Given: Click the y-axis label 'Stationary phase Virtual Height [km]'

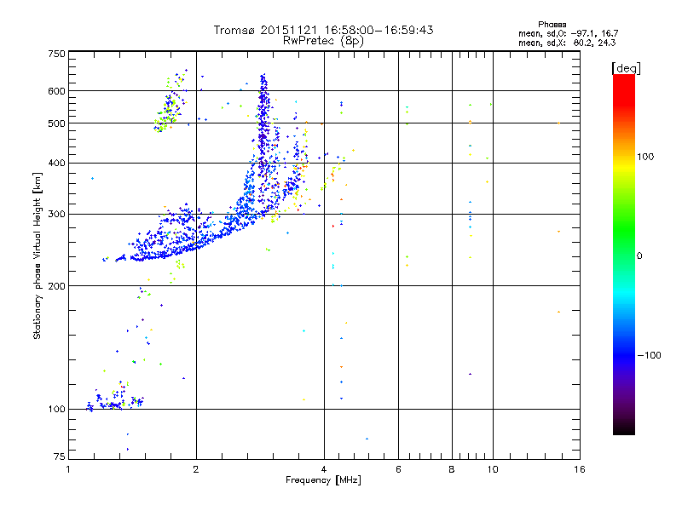Looking at the screenshot, I should click(37, 255).
